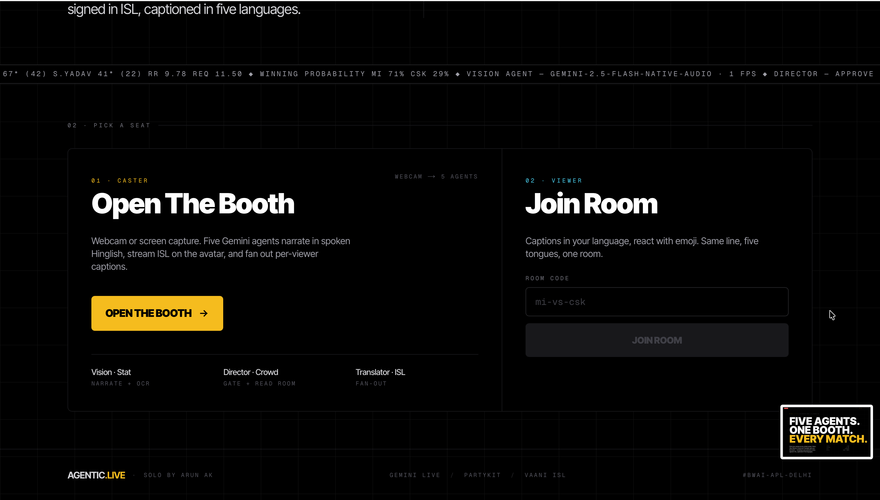880x500 pixels.
Task: Click the 'Captions in your language' description
Action: pos(642,247)
